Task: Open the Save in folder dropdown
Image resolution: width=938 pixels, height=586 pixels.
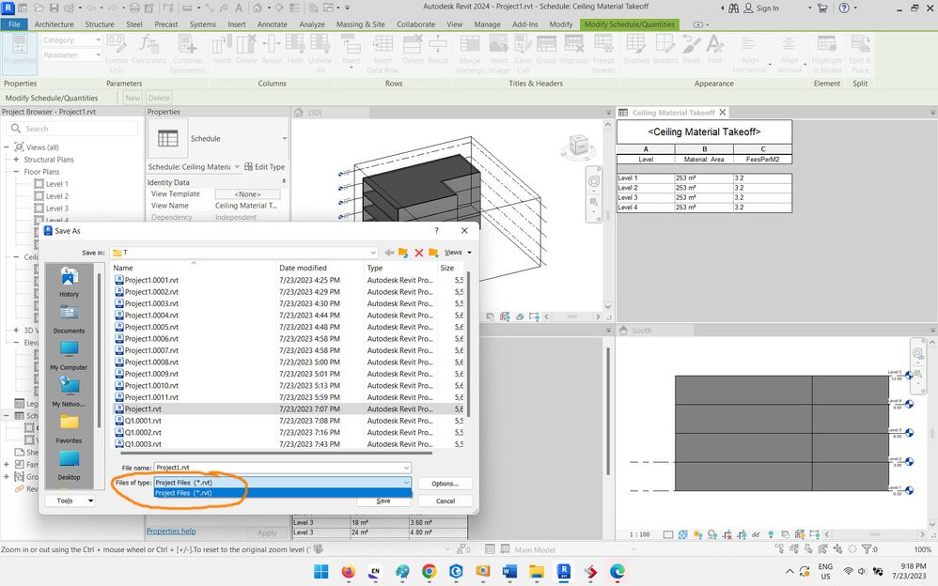Action: pos(373,253)
